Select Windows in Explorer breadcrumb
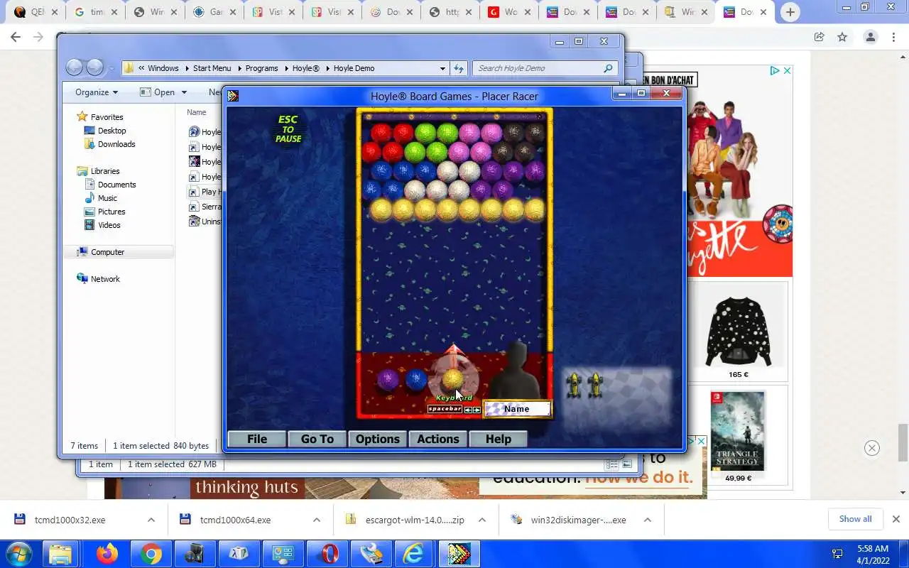Image resolution: width=909 pixels, height=568 pixels. pyautogui.click(x=163, y=68)
